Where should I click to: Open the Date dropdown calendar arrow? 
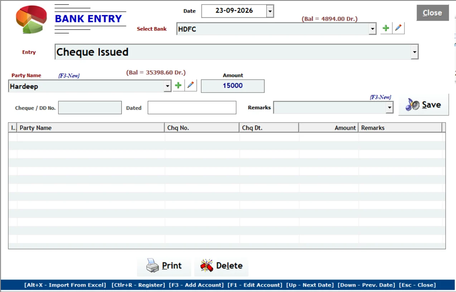coord(270,11)
